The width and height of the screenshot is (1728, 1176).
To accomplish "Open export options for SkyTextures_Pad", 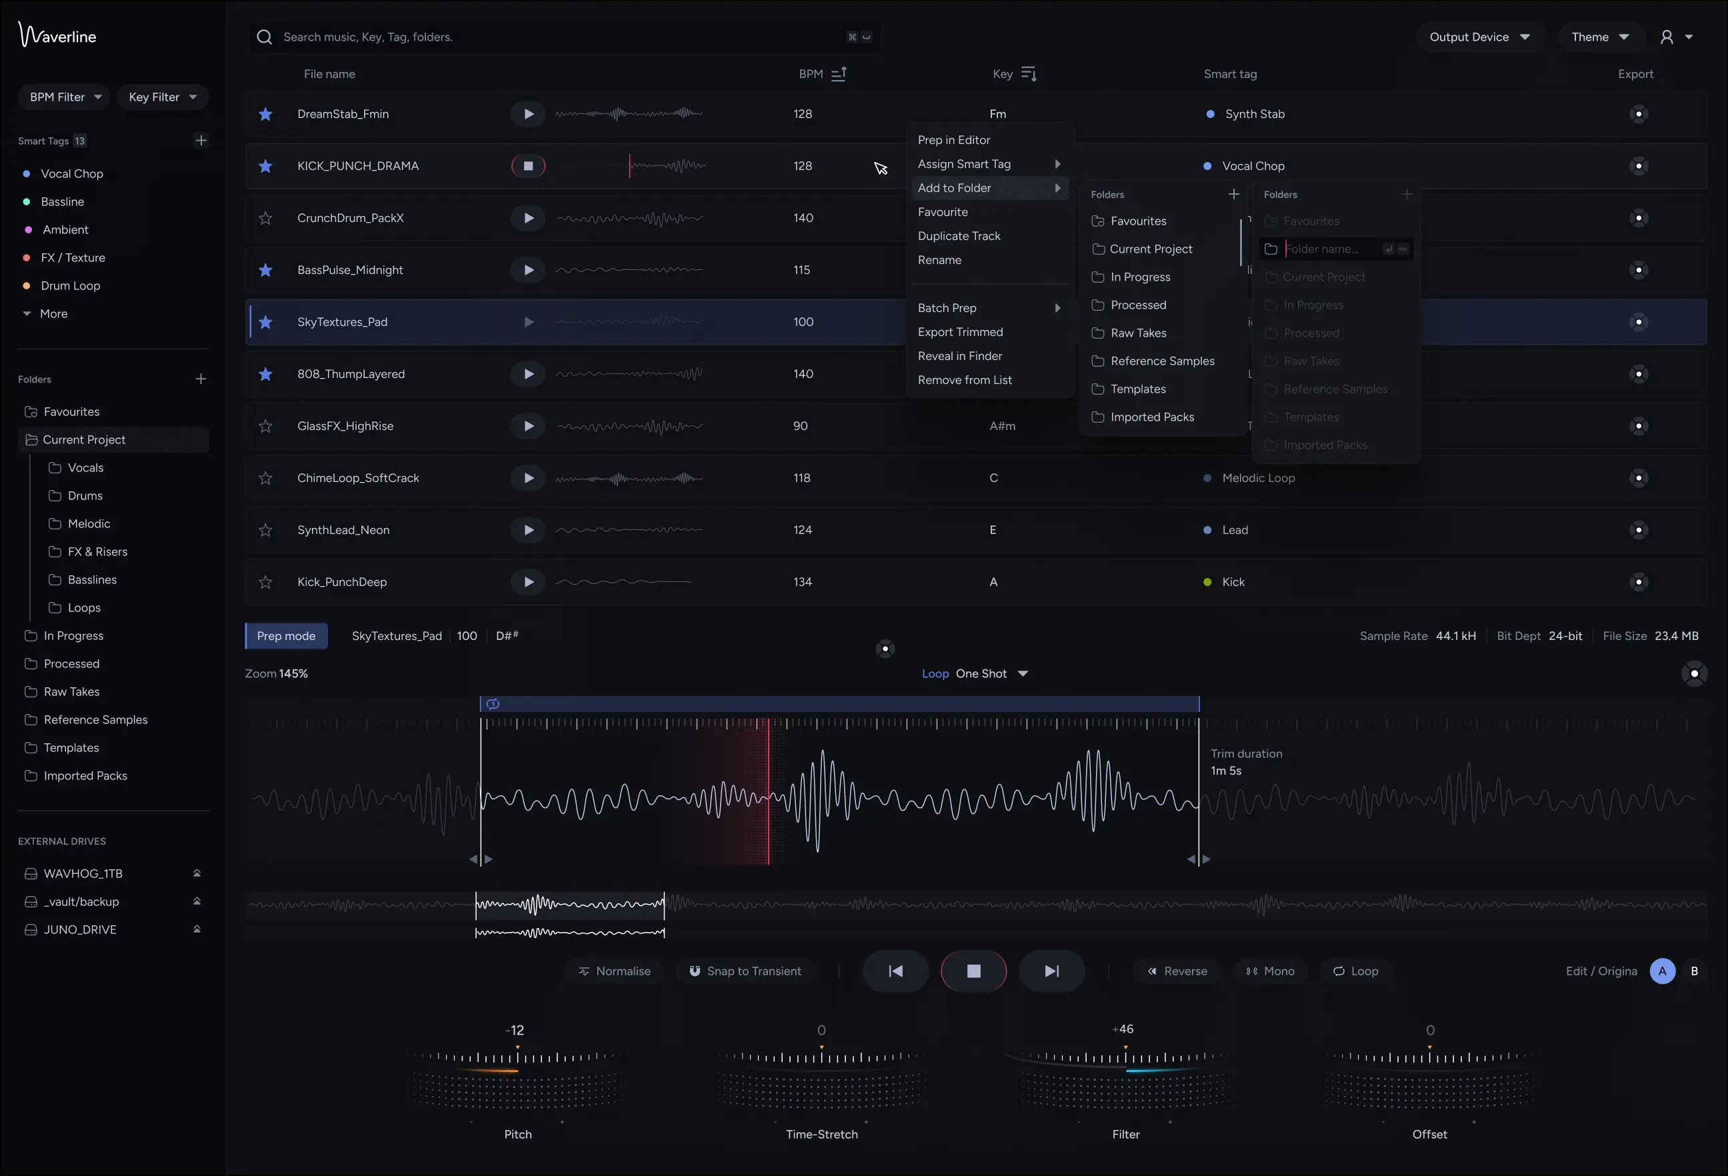I will (1640, 321).
